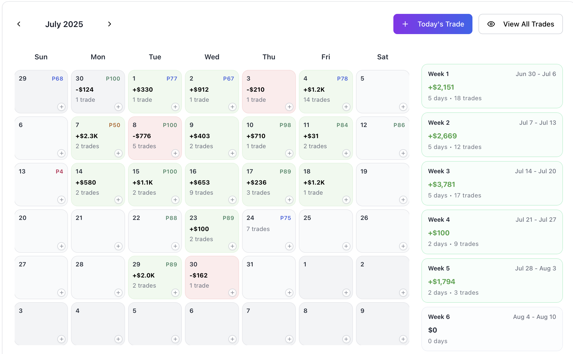Click the plus icon inside July 26
Image resolution: width=573 pixels, height=354 pixels.
click(403, 246)
